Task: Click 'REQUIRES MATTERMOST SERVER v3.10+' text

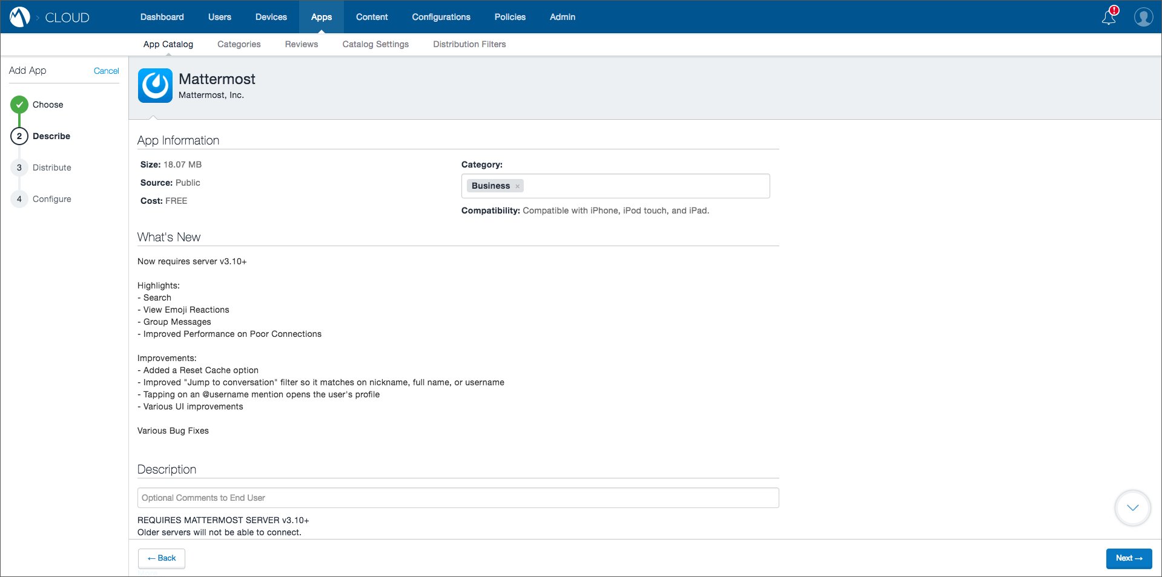Action: 223,520
